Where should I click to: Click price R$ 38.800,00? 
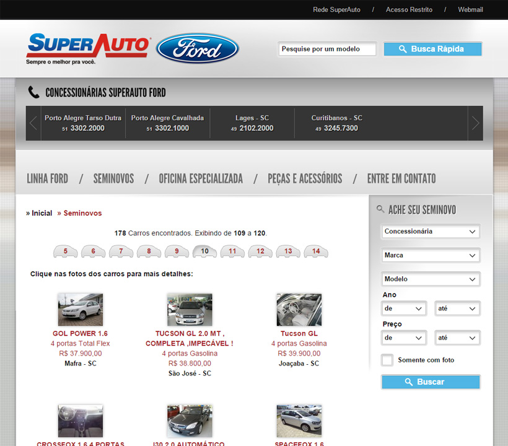click(190, 364)
